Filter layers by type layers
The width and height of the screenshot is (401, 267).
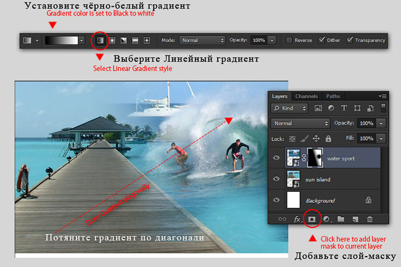(x=344, y=108)
